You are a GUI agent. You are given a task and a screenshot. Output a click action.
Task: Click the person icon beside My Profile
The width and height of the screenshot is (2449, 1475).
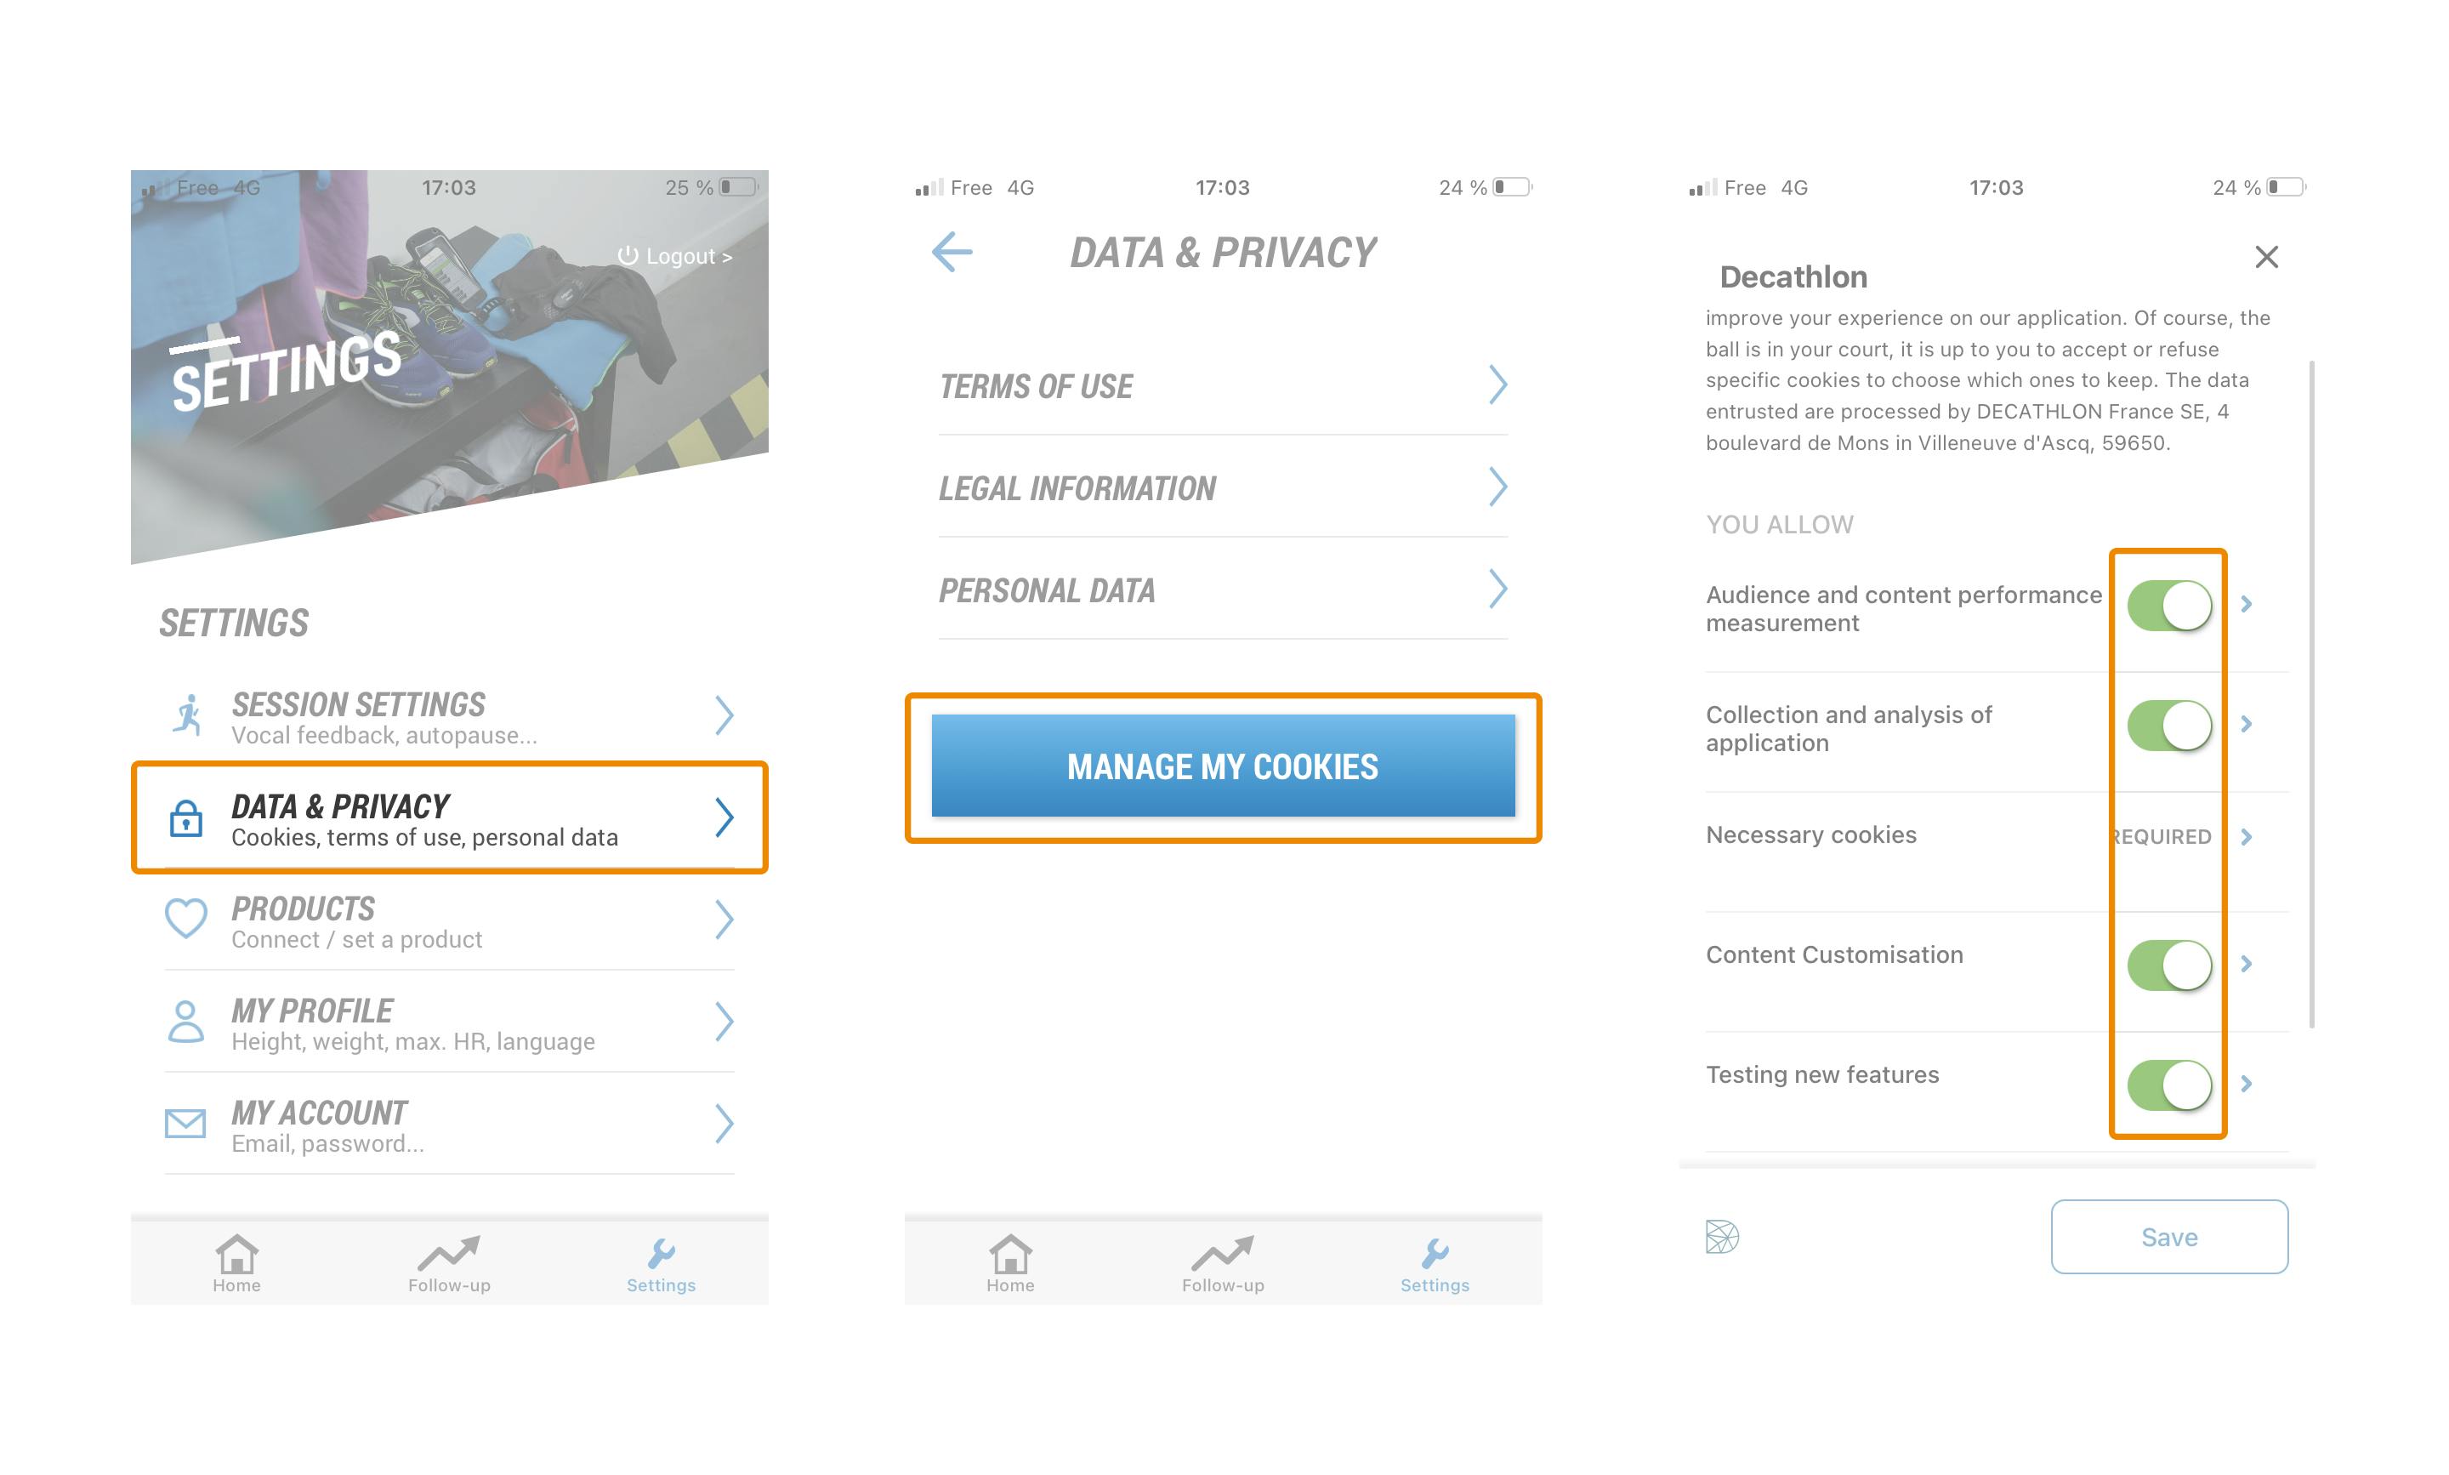pos(185,1021)
